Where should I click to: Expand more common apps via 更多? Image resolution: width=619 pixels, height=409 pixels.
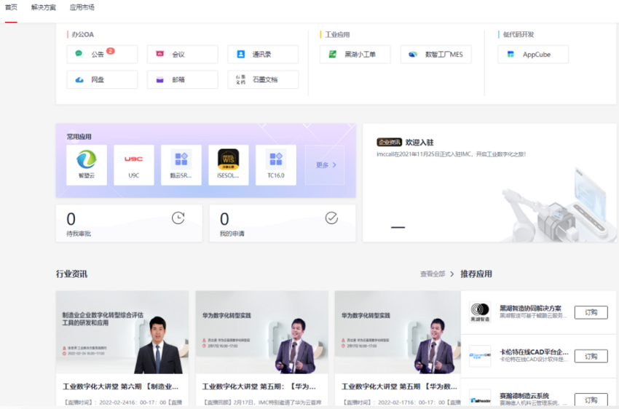(325, 165)
